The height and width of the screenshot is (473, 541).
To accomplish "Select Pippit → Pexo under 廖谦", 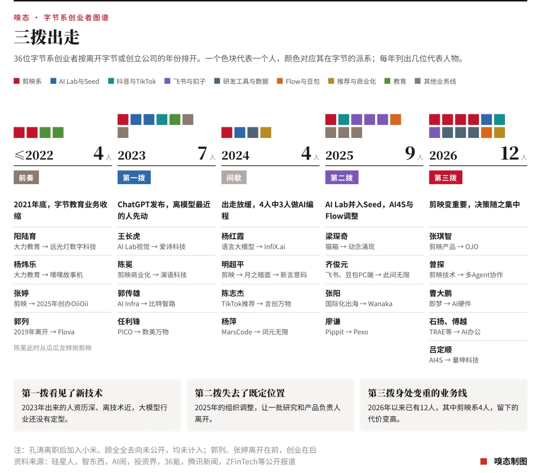I will pyautogui.click(x=347, y=332).
